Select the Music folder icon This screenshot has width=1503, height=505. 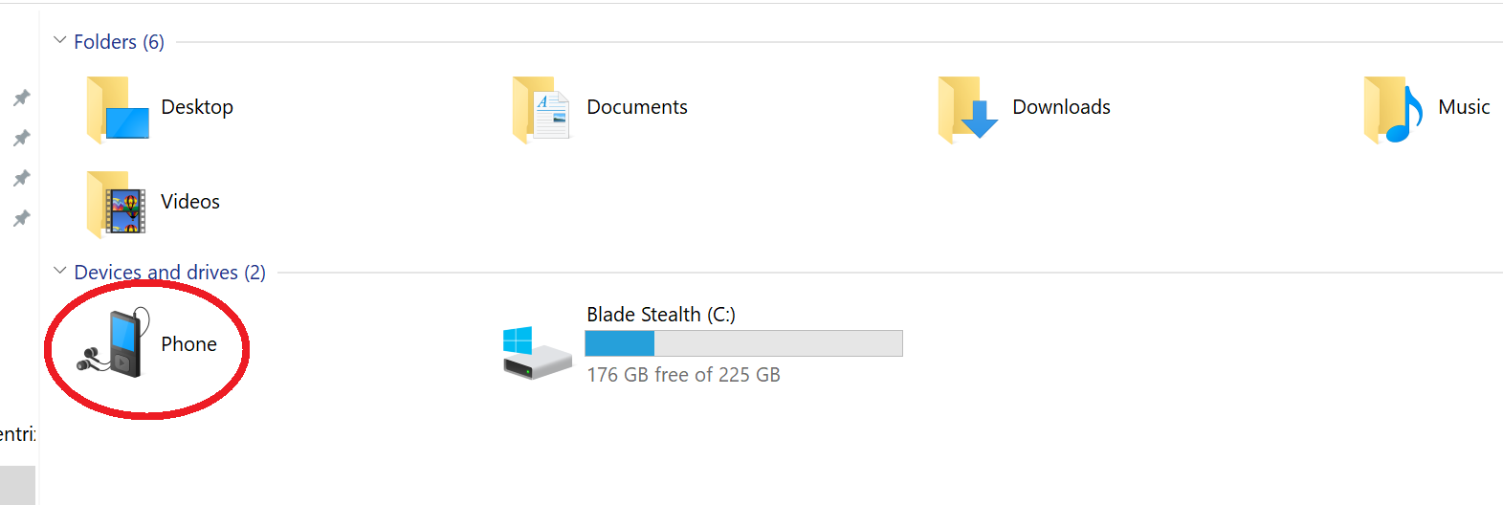tap(1393, 109)
